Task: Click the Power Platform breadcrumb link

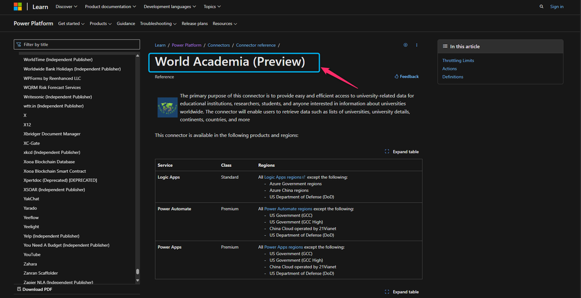Action: click(187, 45)
